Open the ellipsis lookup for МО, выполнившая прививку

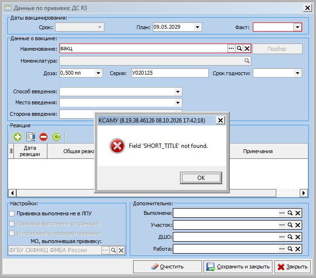[105, 250]
